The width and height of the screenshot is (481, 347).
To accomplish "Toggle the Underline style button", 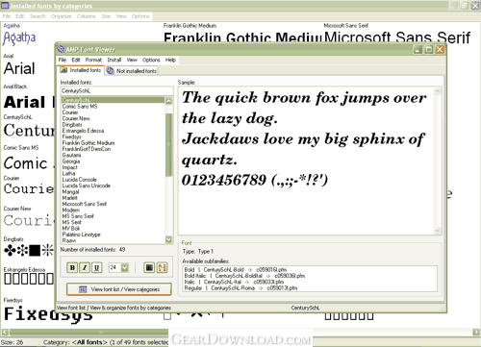I will point(97,267).
